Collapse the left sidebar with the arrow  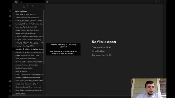pos(10,5)
